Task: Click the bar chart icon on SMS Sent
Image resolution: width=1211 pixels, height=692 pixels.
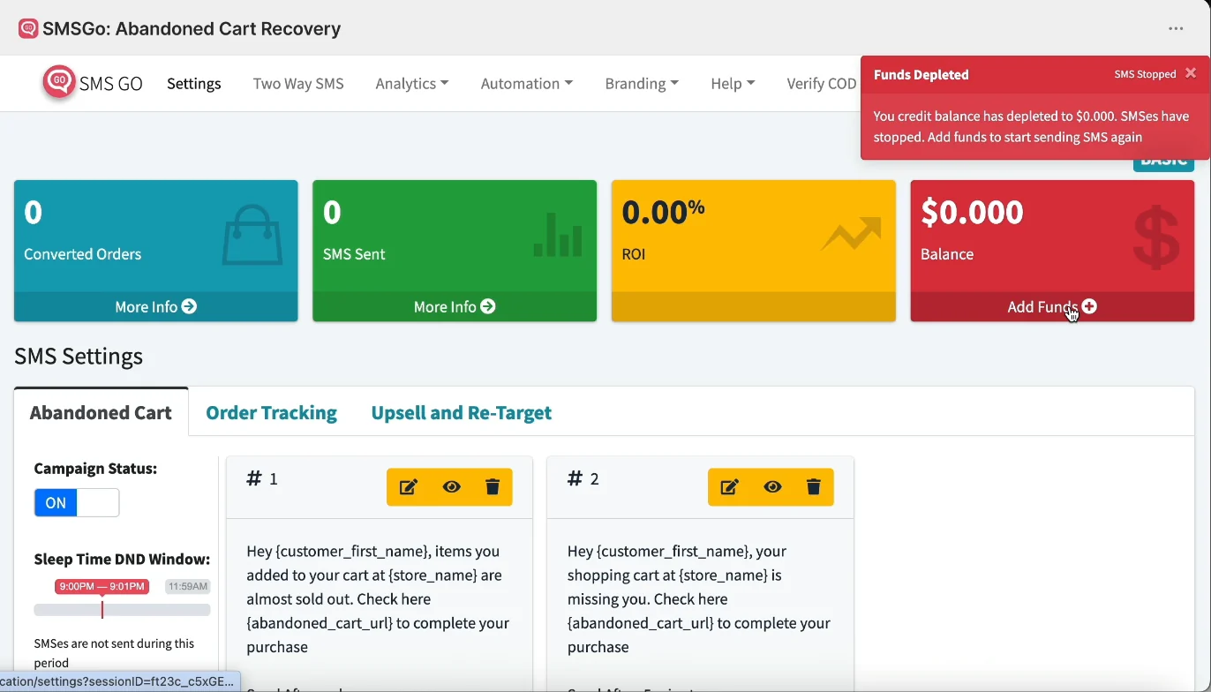Action: pos(558,235)
